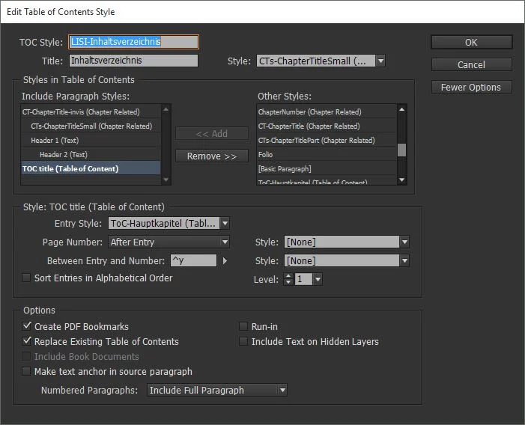Click the Other Styles scrollbar thumb
The height and width of the screenshot is (425, 525).
(x=401, y=150)
